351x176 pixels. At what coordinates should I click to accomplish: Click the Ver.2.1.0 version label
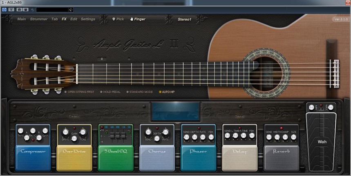tap(341, 19)
